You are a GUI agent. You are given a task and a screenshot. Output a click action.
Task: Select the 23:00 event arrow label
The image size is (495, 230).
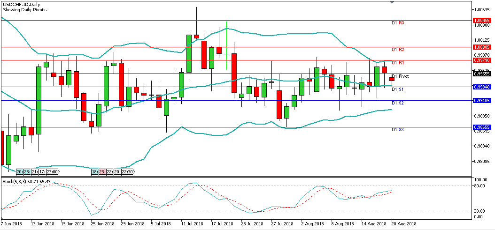point(51,172)
